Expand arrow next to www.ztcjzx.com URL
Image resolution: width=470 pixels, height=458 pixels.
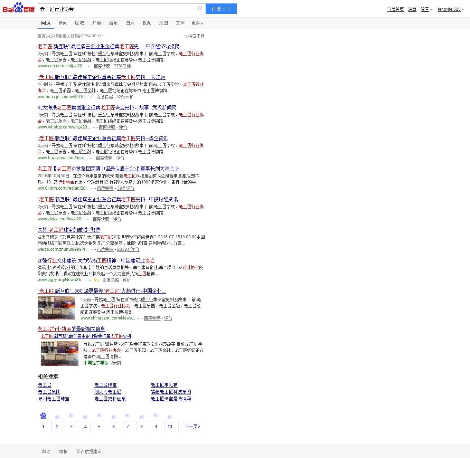pos(88,219)
